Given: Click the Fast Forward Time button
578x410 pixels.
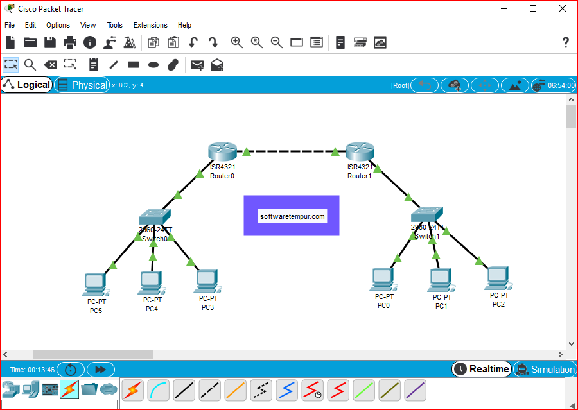Looking at the screenshot, I should click(x=101, y=370).
